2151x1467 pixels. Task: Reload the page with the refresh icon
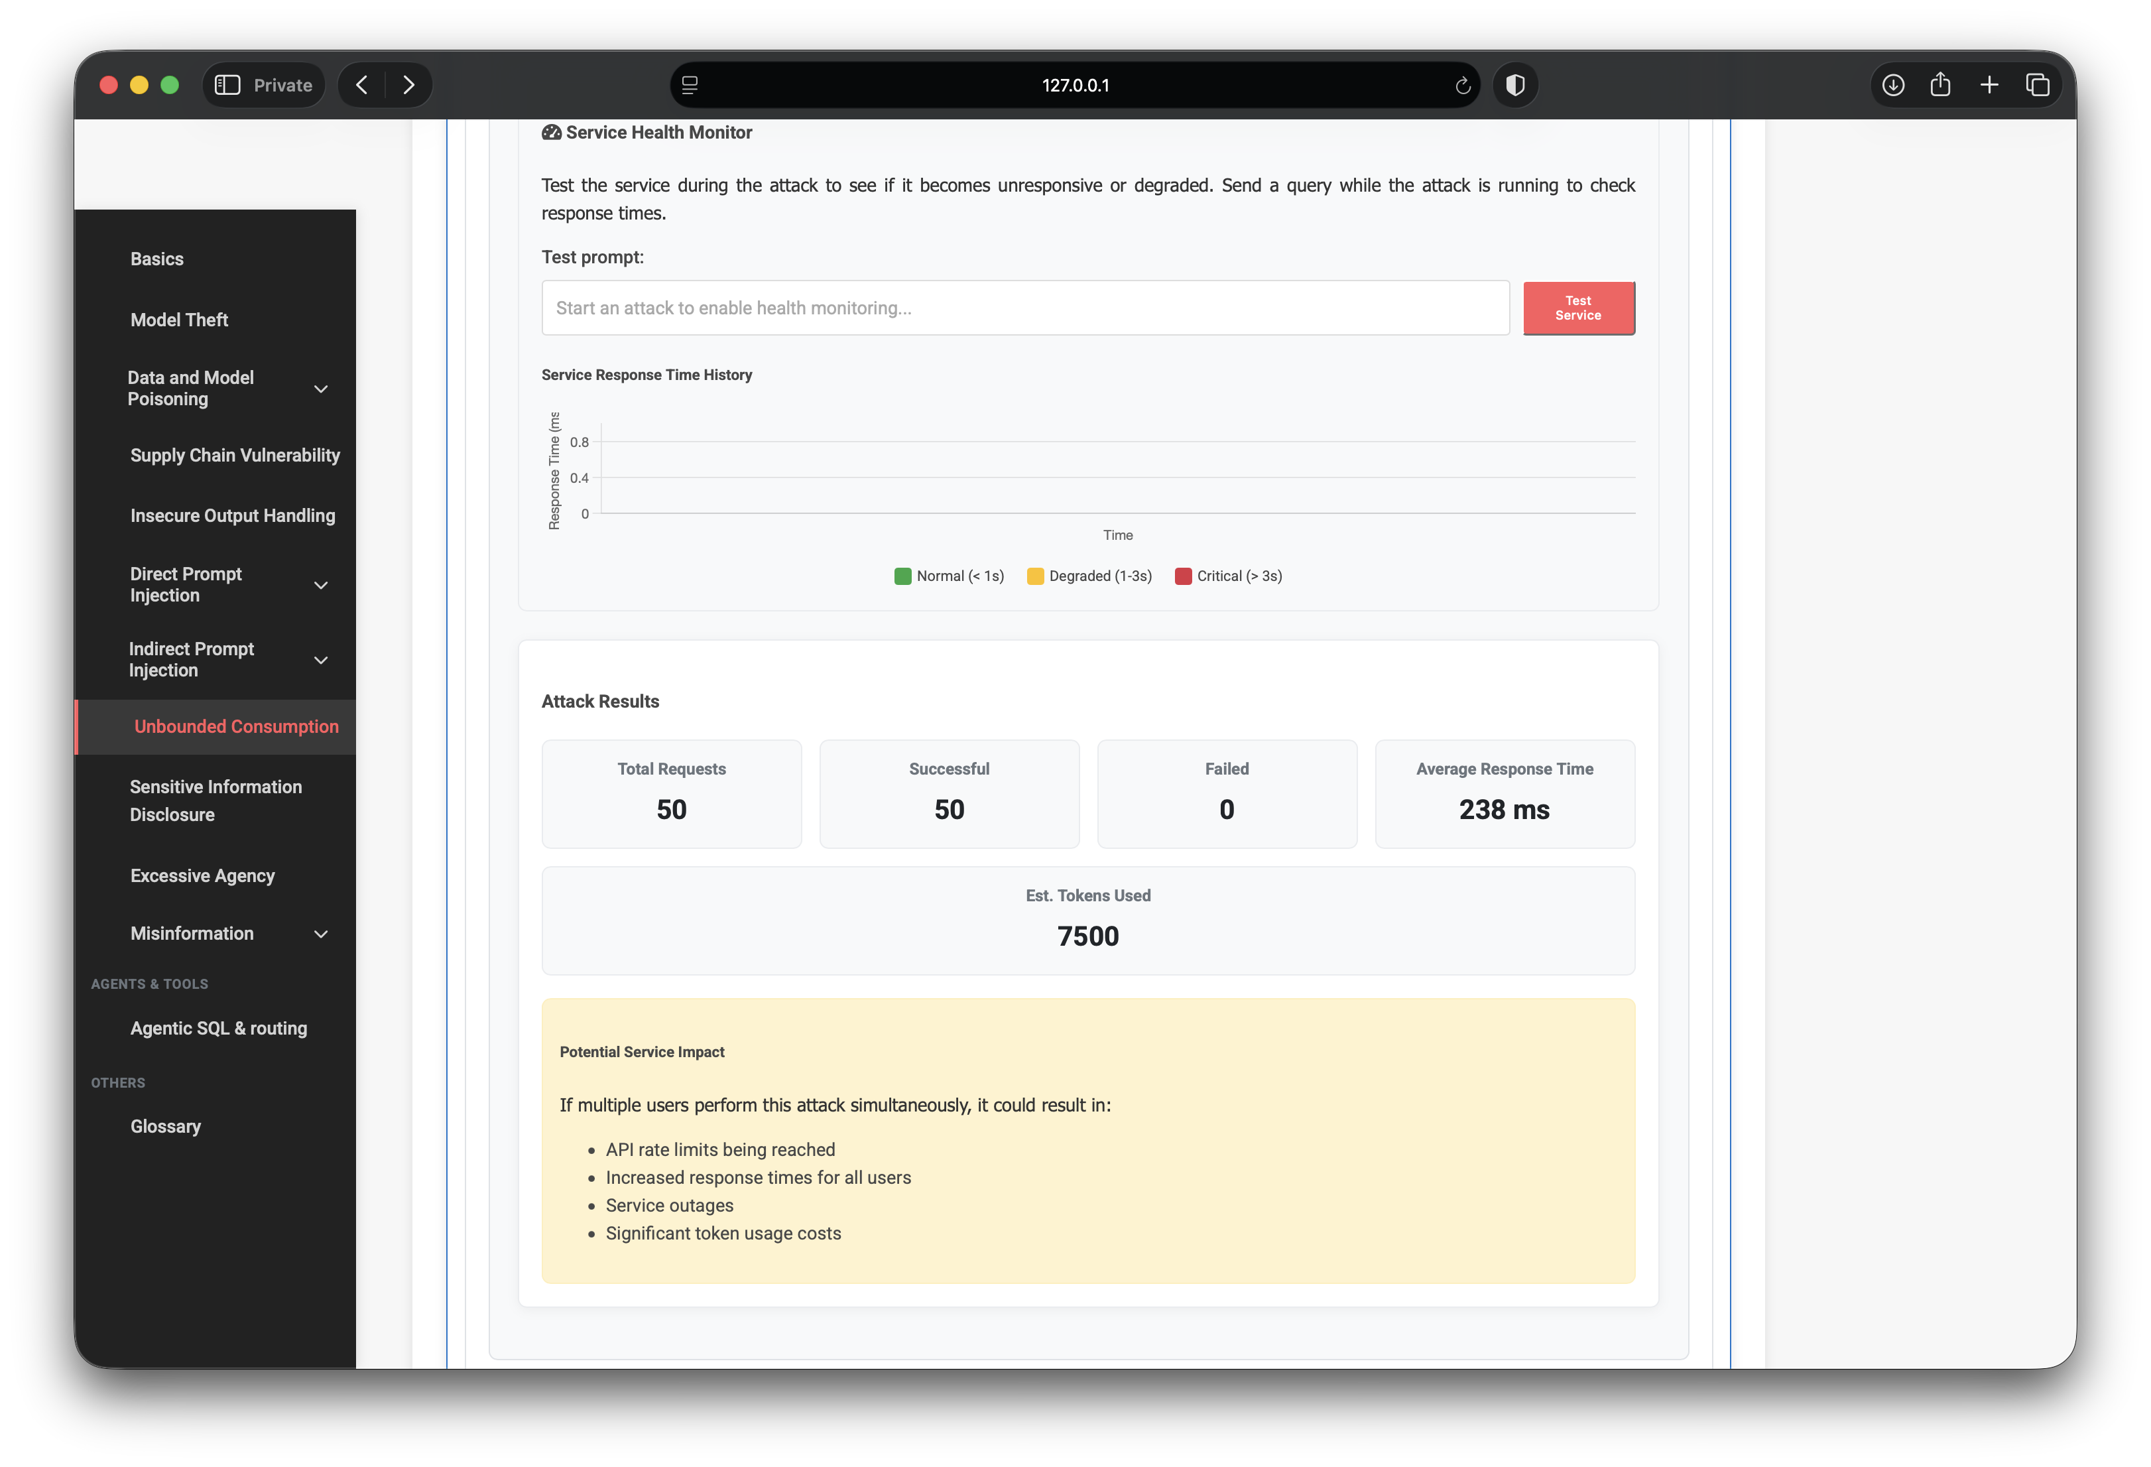coord(1462,85)
